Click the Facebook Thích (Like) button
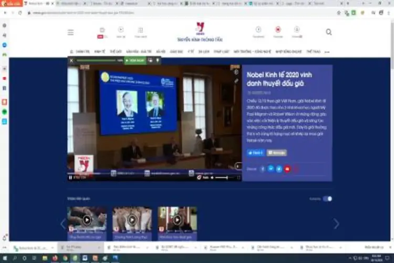Screen dimensions: 394x263 point(255,153)
